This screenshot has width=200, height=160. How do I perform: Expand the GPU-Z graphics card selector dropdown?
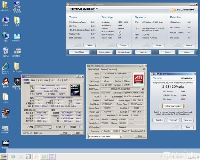coord(121,137)
